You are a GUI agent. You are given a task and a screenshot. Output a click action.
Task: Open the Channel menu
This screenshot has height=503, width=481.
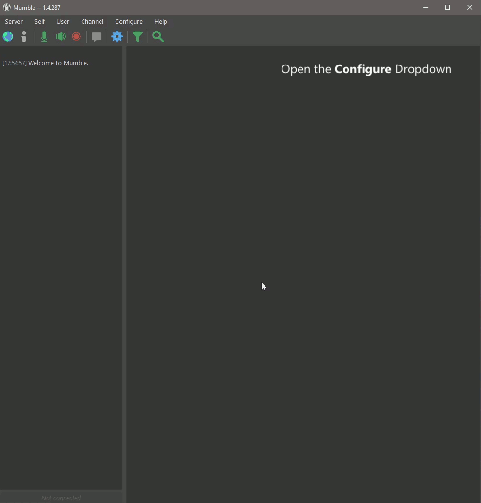92,21
